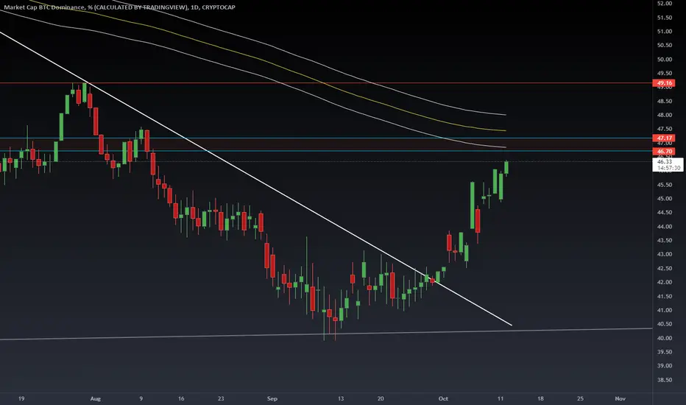This screenshot has width=686, height=405.
Task: Click the 40.00 price axis label
Action: click(x=664, y=338)
